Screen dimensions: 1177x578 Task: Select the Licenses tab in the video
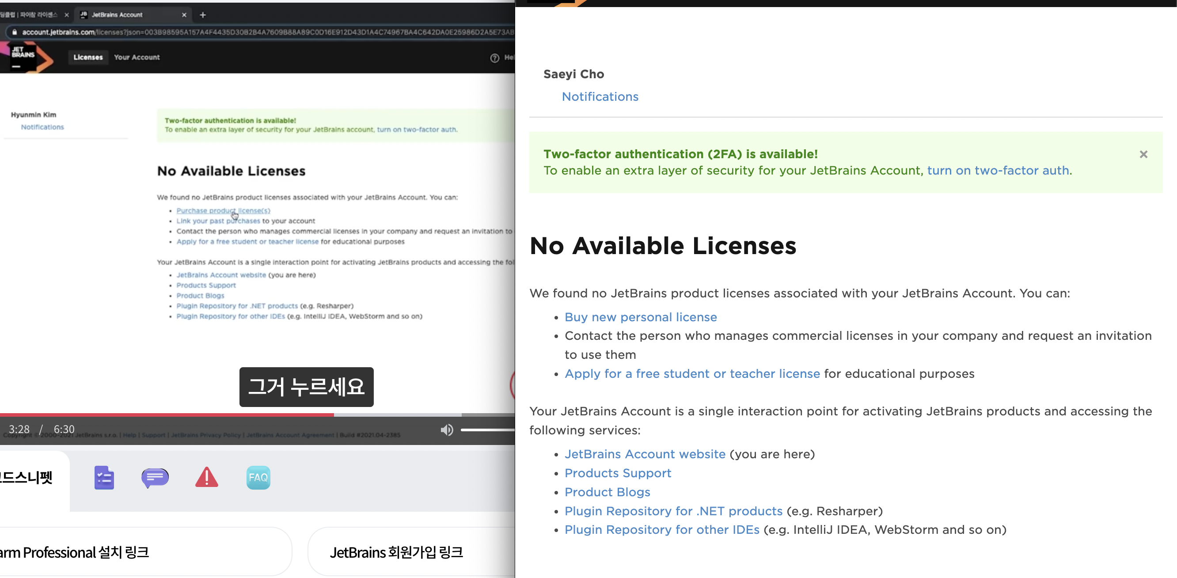coord(88,57)
